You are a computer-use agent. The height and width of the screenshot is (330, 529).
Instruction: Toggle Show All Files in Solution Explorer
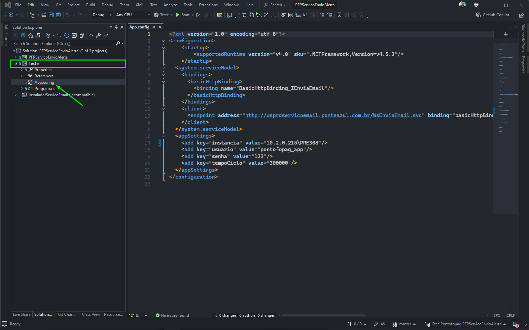click(x=81, y=35)
